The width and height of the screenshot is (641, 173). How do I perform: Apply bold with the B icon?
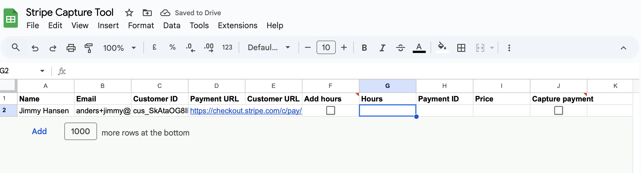point(364,48)
